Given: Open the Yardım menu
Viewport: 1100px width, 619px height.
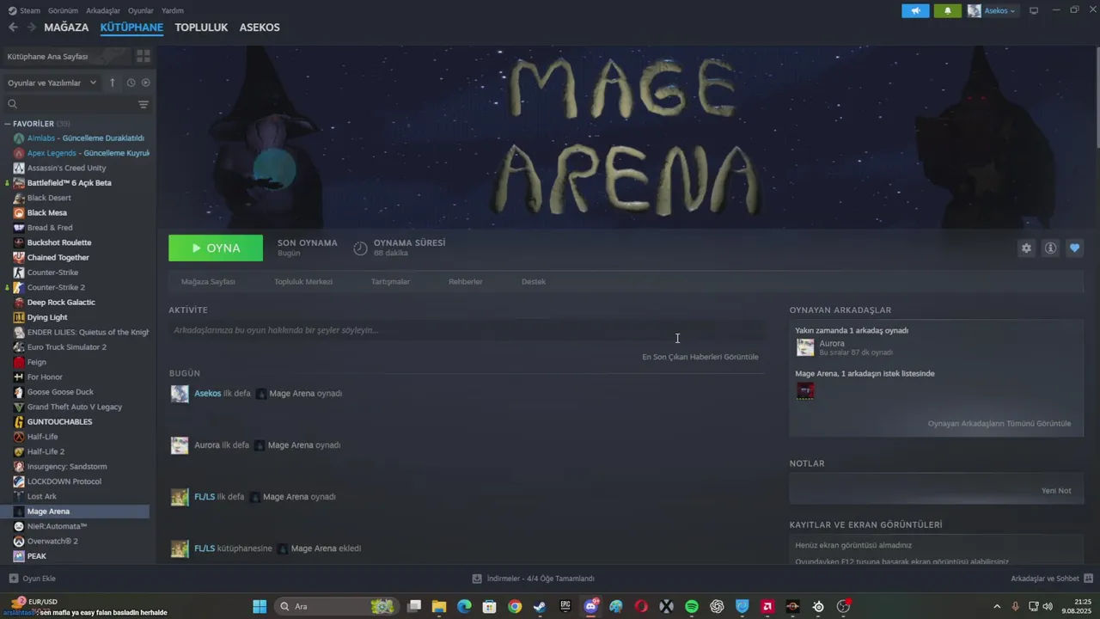Looking at the screenshot, I should pos(173,10).
